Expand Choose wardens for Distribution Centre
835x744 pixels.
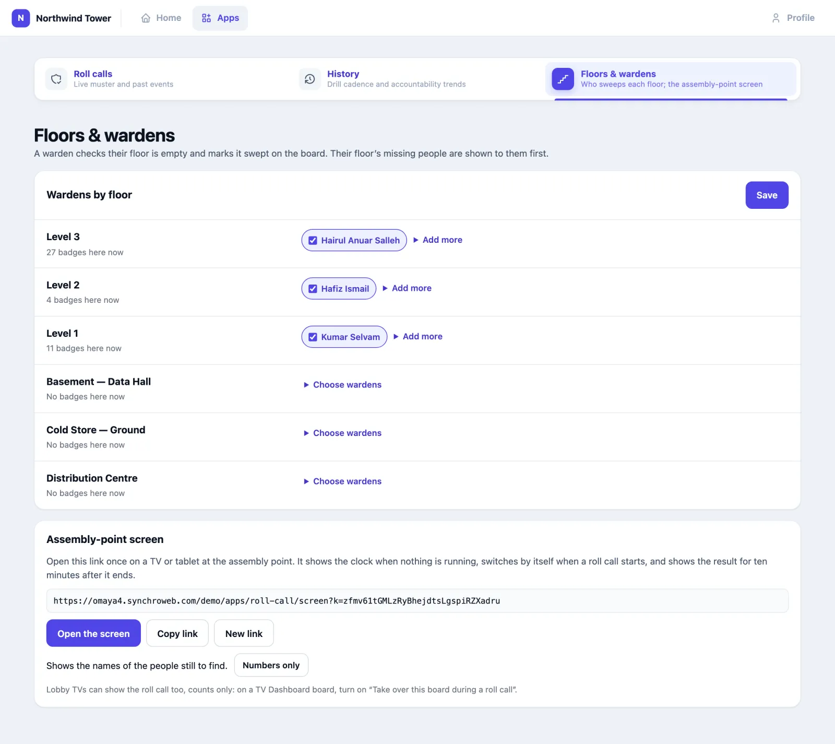point(342,481)
